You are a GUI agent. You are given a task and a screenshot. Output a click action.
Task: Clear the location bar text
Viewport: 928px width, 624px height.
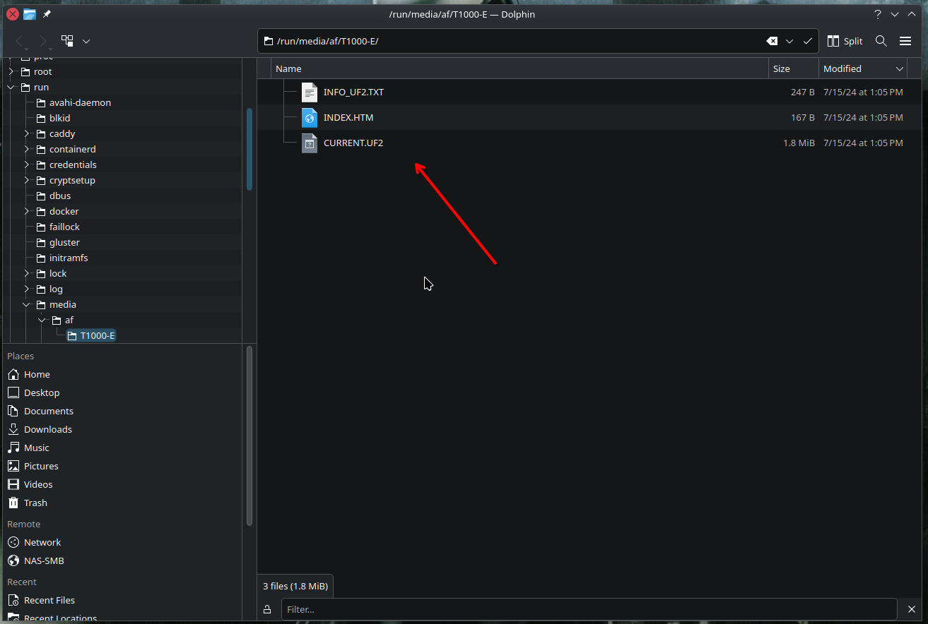(x=772, y=41)
